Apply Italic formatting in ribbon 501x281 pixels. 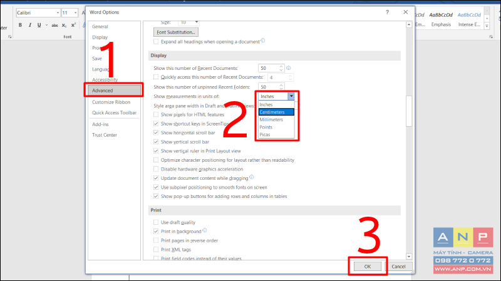tap(29, 25)
